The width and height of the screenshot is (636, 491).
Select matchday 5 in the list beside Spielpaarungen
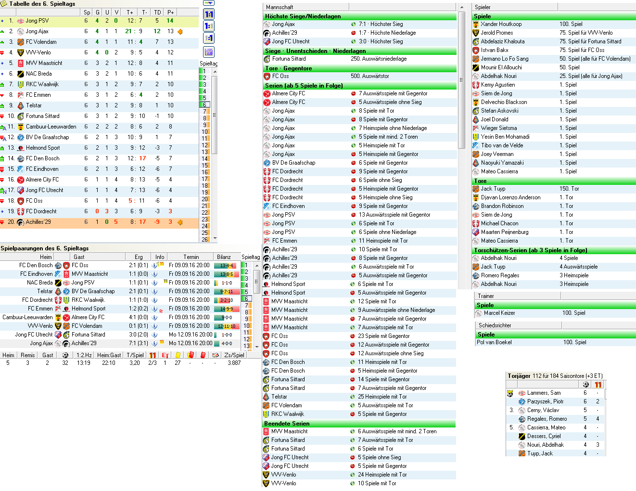(x=246, y=292)
